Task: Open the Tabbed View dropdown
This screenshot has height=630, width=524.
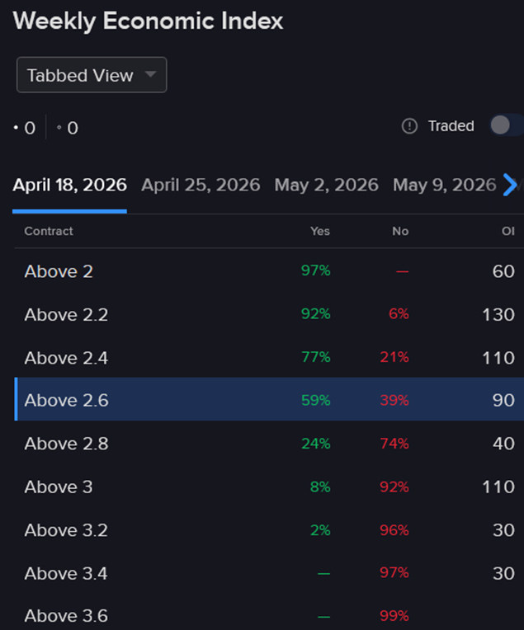Action: pos(92,75)
